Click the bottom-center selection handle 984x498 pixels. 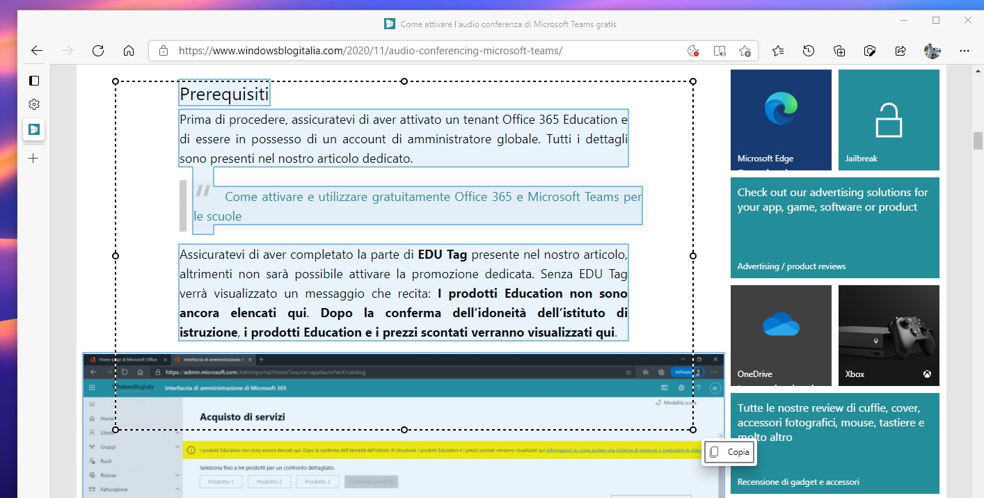[404, 430]
